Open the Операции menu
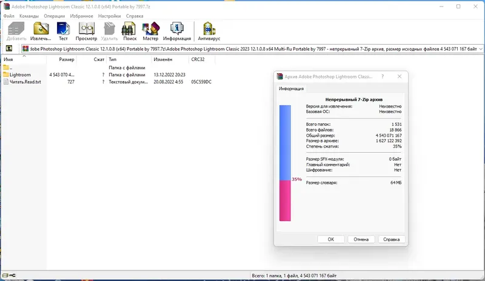This screenshot has width=485, height=281. [x=55, y=16]
